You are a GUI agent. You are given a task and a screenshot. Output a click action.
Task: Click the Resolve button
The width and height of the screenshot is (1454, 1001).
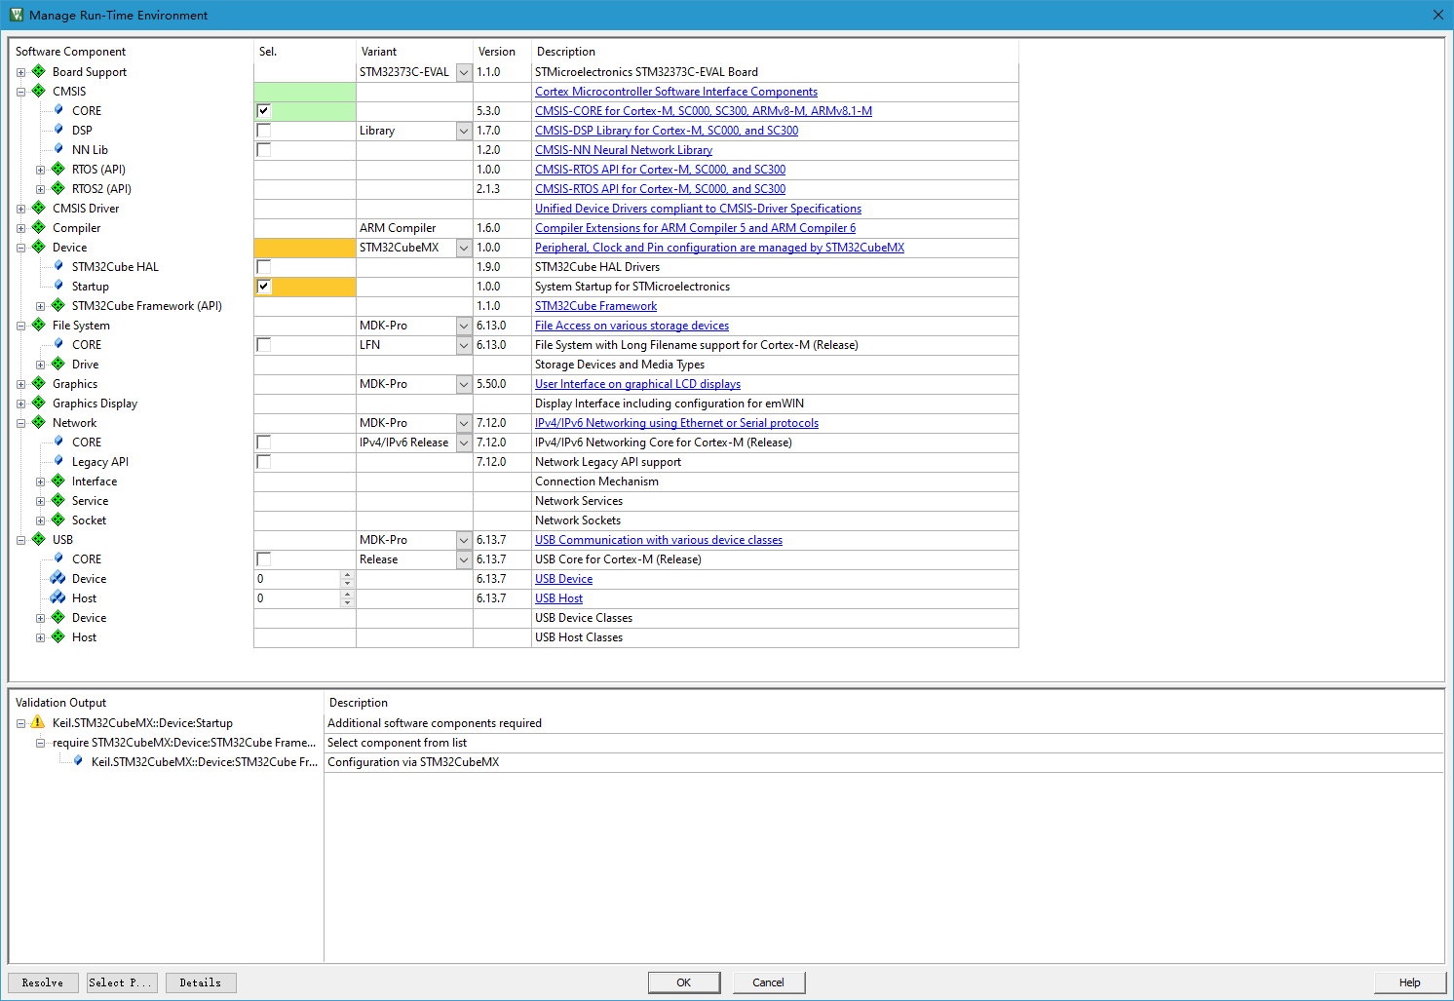pos(43,982)
